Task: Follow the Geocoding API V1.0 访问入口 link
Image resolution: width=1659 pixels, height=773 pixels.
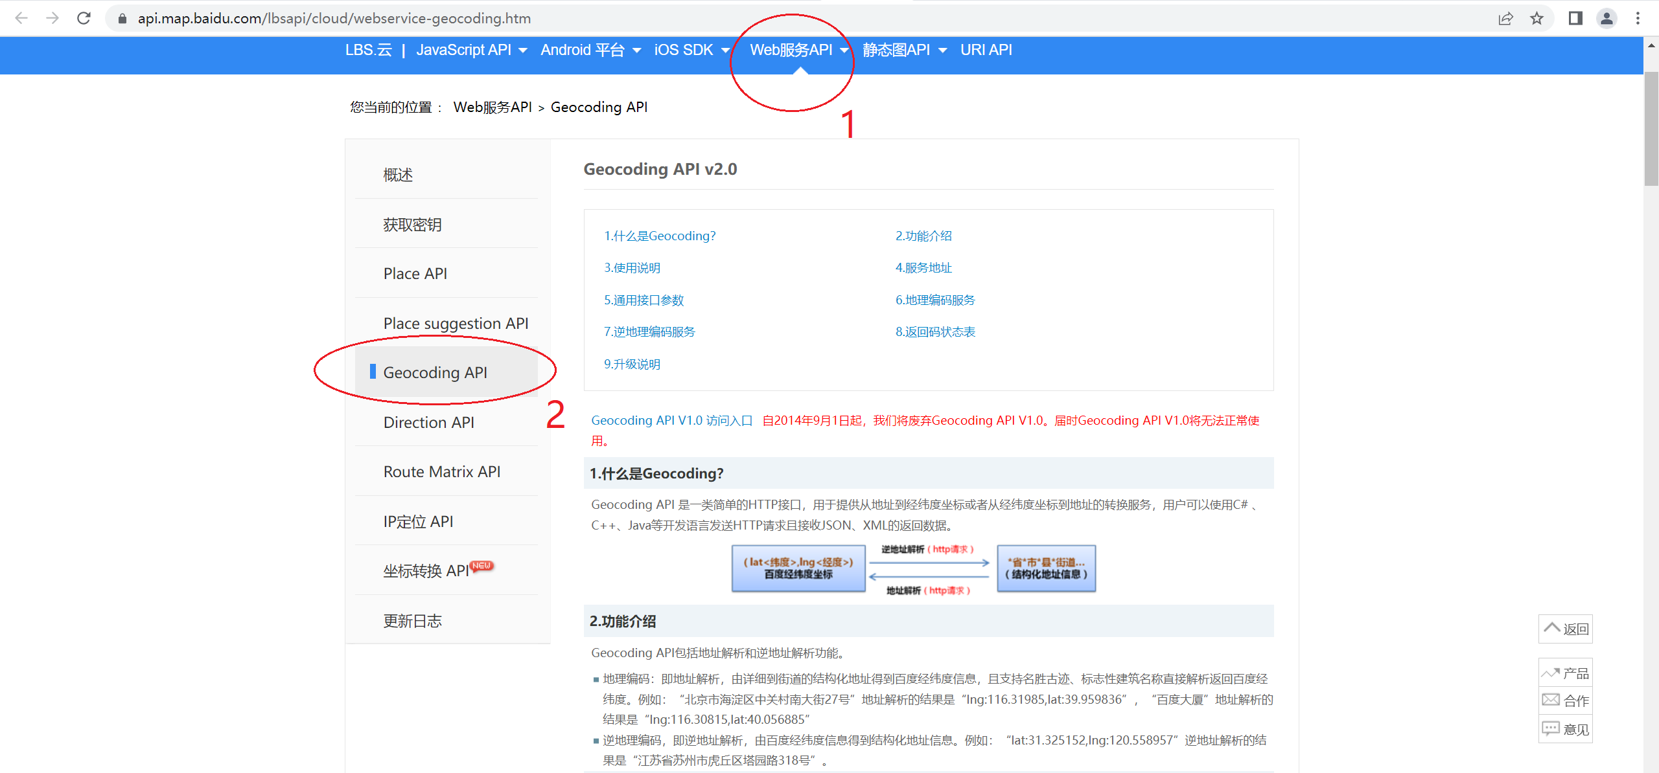Action: (672, 420)
